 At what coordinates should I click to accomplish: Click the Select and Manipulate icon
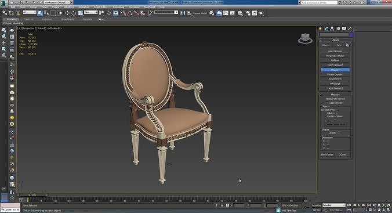point(108,13)
